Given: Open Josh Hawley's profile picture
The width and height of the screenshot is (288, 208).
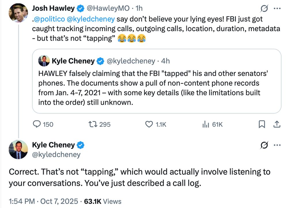Looking at the screenshot, I should pos(19,13).
